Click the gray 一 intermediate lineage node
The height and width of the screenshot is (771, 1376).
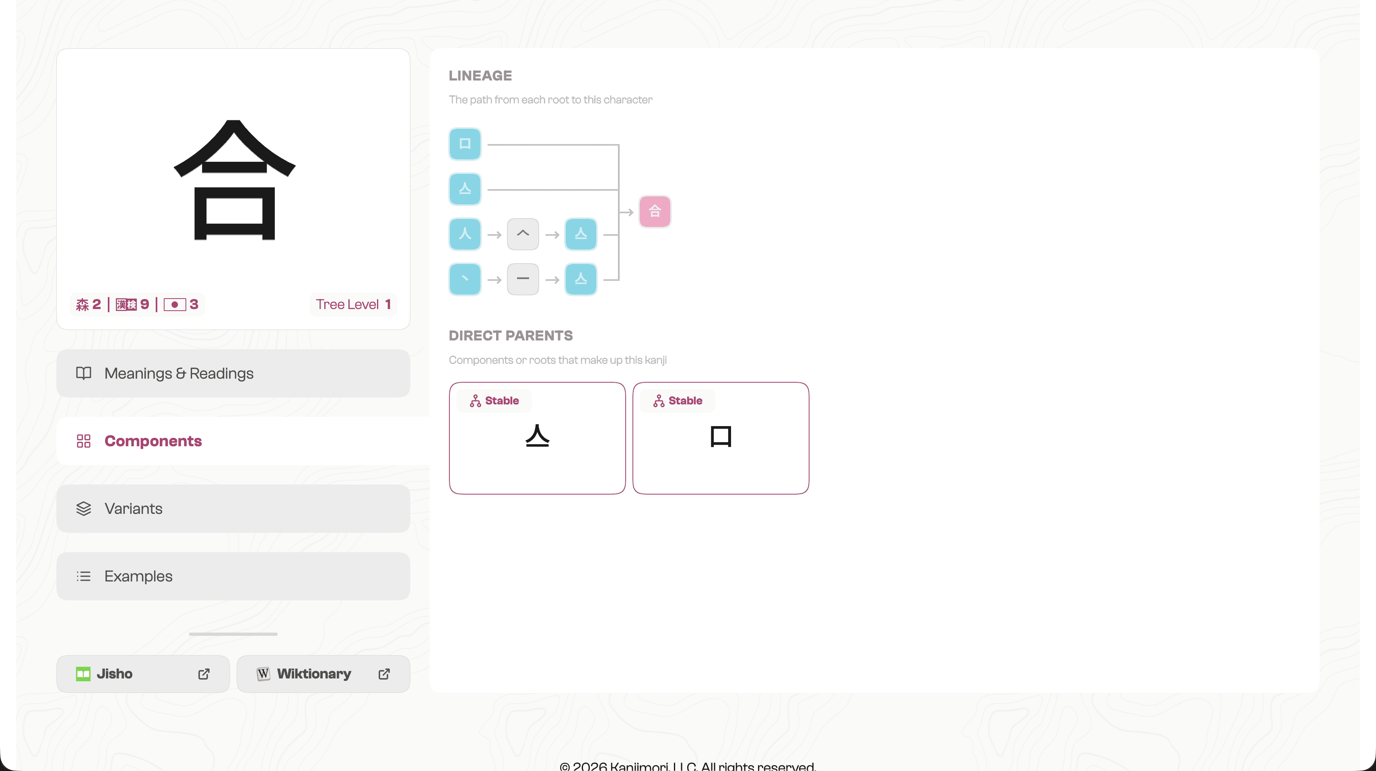(x=522, y=279)
